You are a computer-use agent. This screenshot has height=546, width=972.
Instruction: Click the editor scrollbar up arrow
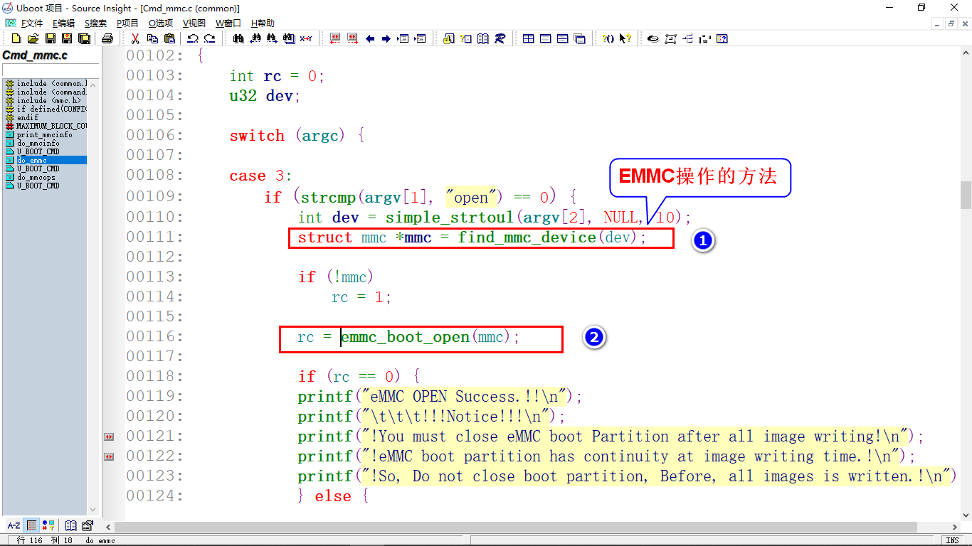tap(966, 54)
